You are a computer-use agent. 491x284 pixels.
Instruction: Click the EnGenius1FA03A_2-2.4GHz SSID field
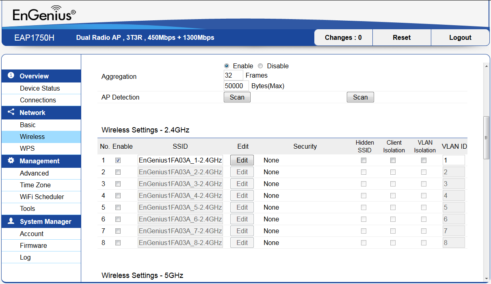pos(180,172)
